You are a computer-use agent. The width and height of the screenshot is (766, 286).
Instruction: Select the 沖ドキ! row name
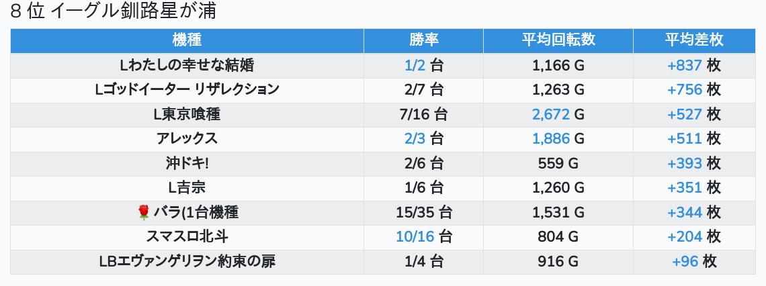coord(187,163)
